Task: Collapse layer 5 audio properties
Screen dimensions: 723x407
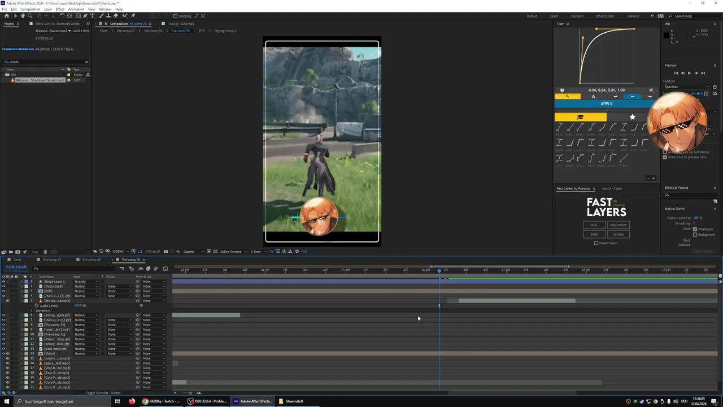Action: (x=22, y=301)
